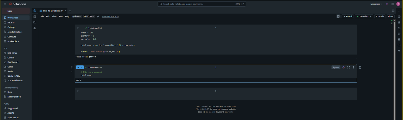Open the Run menu
Image resolution: width=403 pixels, height=120 pixels.
[x=61, y=16]
